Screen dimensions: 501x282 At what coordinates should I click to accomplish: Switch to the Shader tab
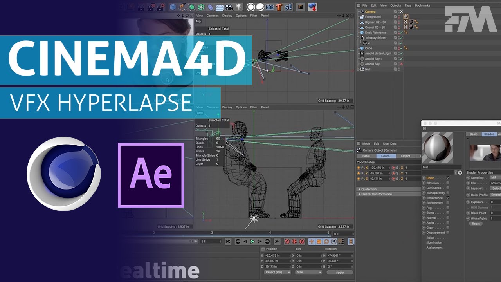tap(489, 134)
